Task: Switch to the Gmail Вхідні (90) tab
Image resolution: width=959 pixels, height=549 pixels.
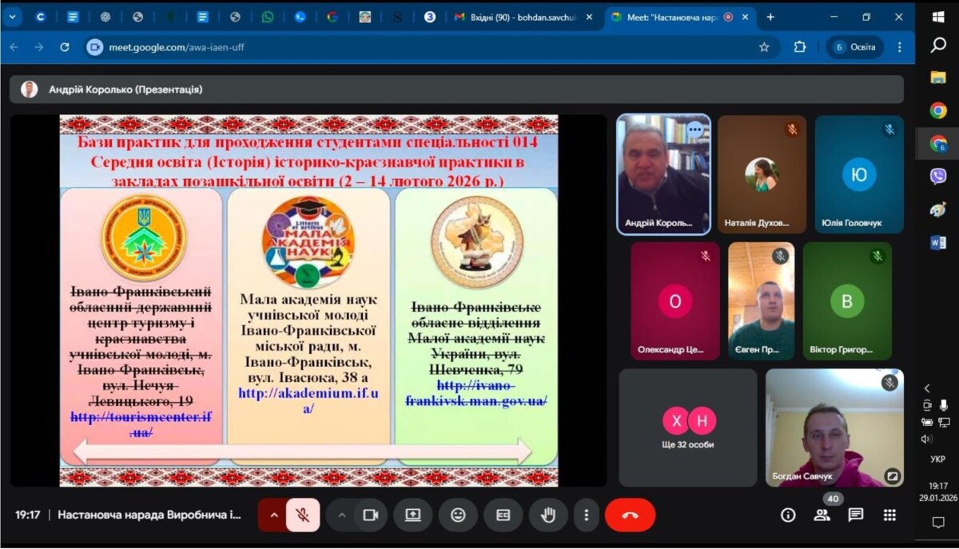Action: (x=519, y=17)
